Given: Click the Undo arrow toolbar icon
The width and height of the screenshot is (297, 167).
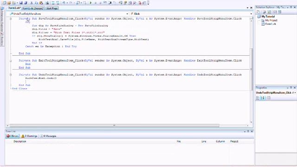Looking at the screenshot, I should 64,3.
